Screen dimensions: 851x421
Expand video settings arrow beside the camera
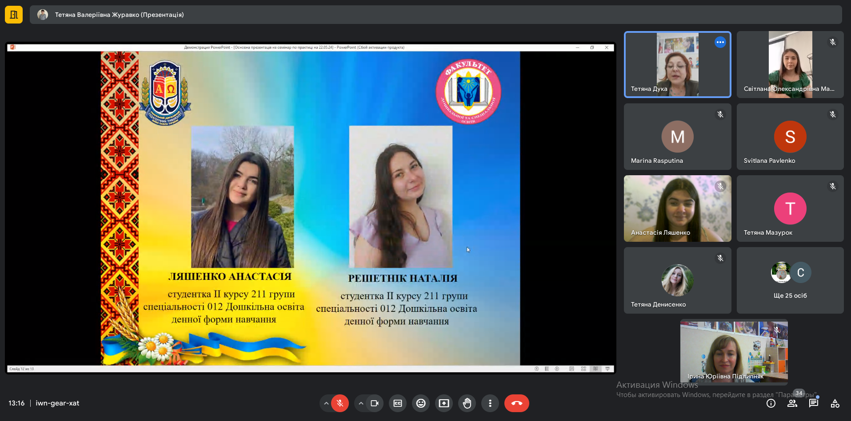click(x=361, y=403)
